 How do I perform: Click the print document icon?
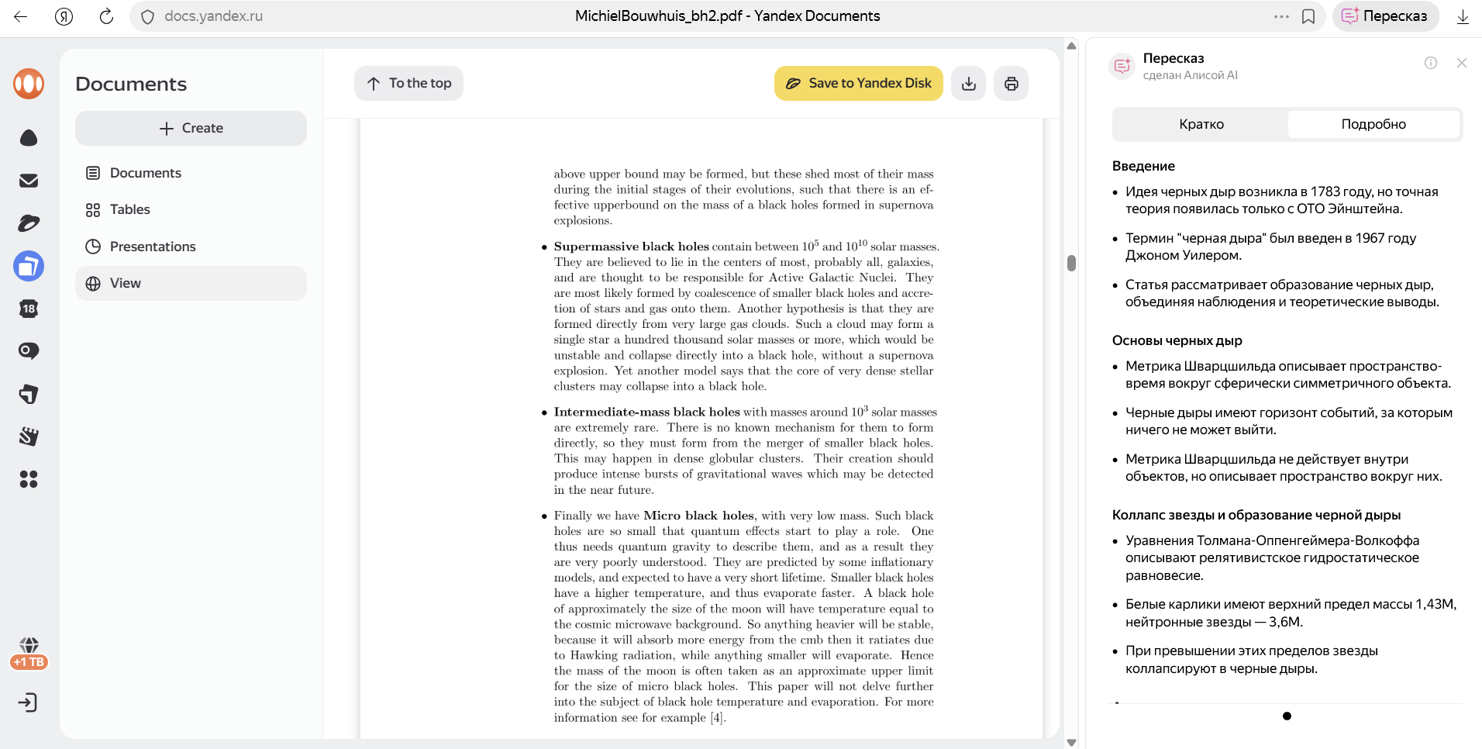[1011, 84]
